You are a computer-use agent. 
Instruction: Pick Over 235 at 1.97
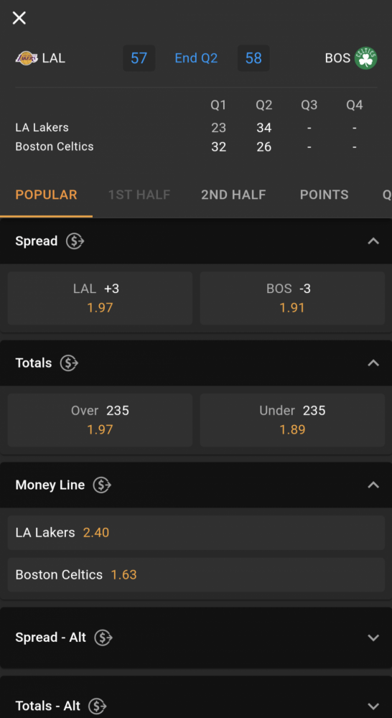[x=100, y=420]
